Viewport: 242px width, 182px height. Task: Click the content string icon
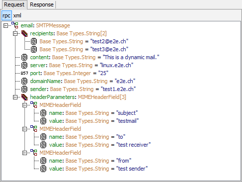[x=24, y=57]
